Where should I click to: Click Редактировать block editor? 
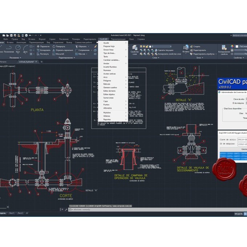click(x=198, y=50)
